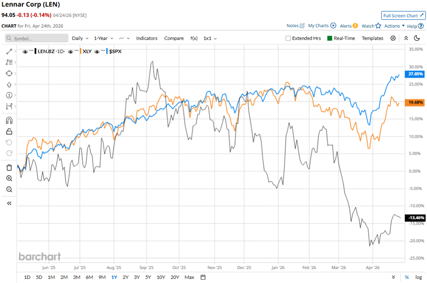427x283 pixels.
Task: Toggle visibility of LEN.BZ series
Action: [25, 52]
